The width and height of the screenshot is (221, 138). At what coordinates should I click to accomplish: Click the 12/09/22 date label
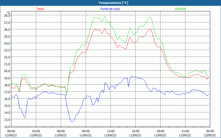coord(210,135)
